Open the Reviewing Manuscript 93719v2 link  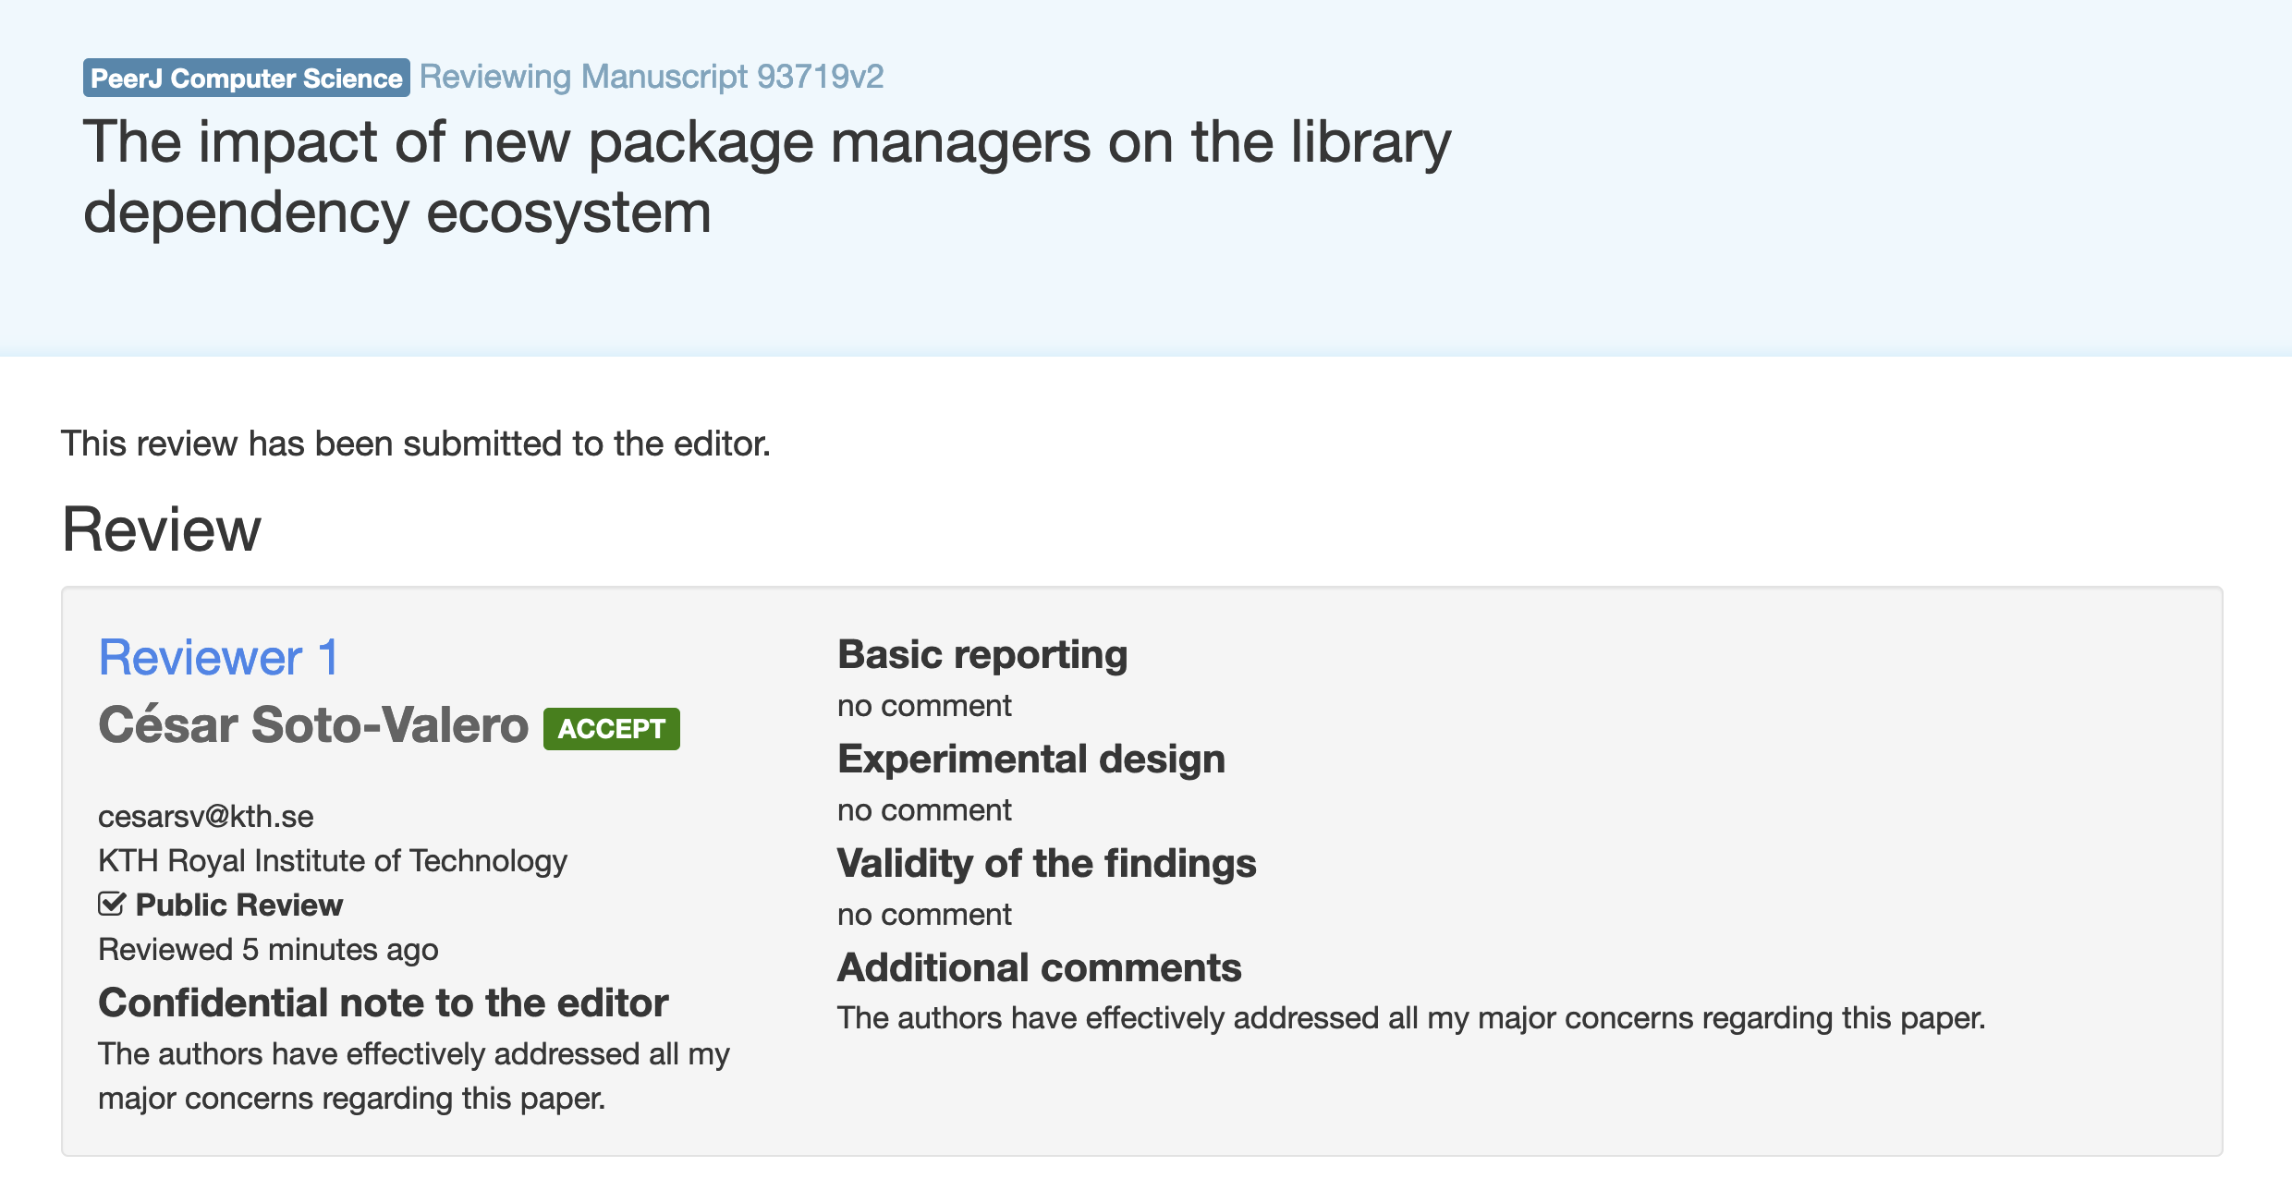point(652,77)
